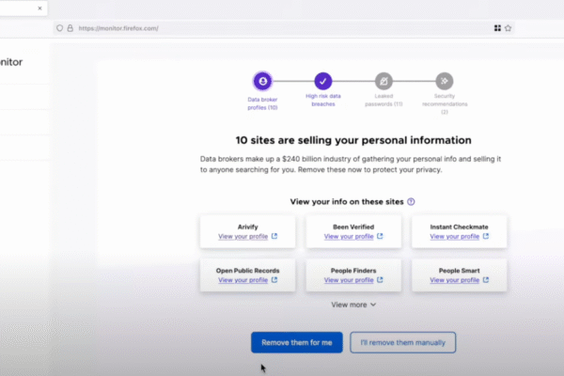
Task: Click the Data broker profiles step icon
Action: pos(263,82)
